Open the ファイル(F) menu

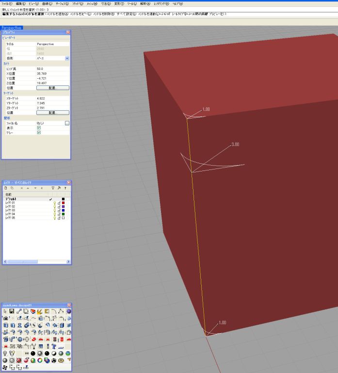[7, 4]
